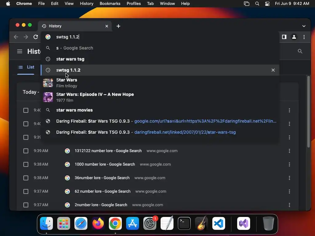The height and width of the screenshot is (236, 315).
Task: Close the History tab
Action: (x=107, y=26)
